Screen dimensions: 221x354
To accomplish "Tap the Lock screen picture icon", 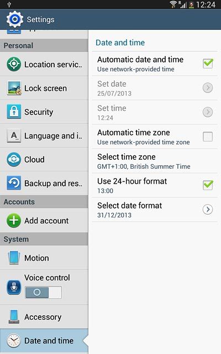I will [14, 88].
